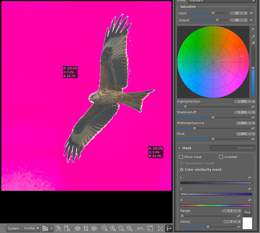Toggle the Color similarity mask power button
Image resolution: width=260 pixels, height=233 pixels.
point(182,169)
